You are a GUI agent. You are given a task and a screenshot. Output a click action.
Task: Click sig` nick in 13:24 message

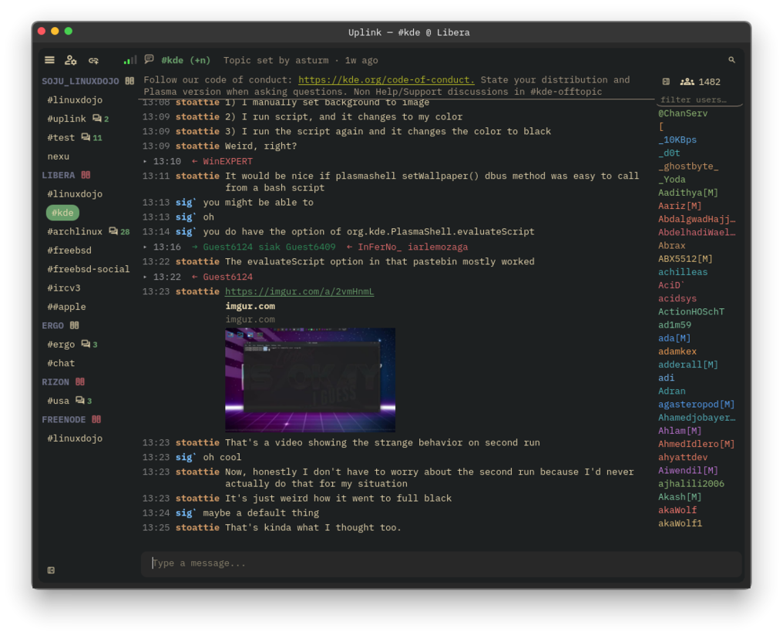pyautogui.click(x=186, y=512)
